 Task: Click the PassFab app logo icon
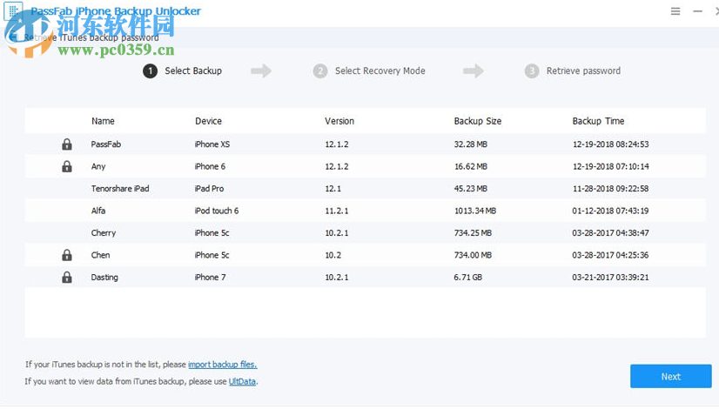click(13, 10)
